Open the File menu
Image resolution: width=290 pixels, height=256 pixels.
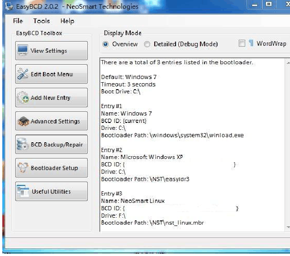coord(18,21)
